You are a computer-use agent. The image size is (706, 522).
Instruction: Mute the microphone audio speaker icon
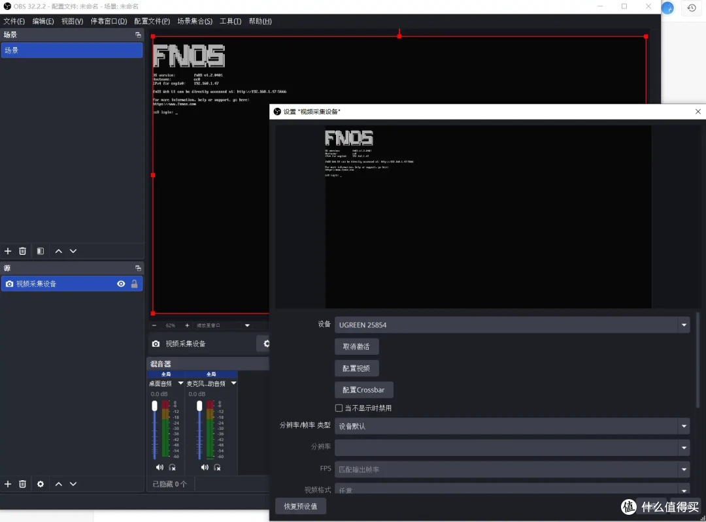(205, 468)
